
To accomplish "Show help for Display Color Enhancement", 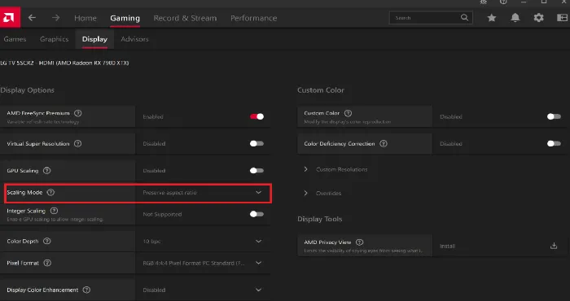I will [86, 290].
